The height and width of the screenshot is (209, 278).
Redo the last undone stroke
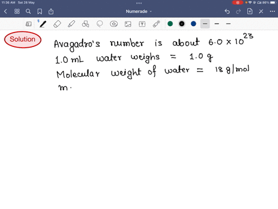point(239,12)
